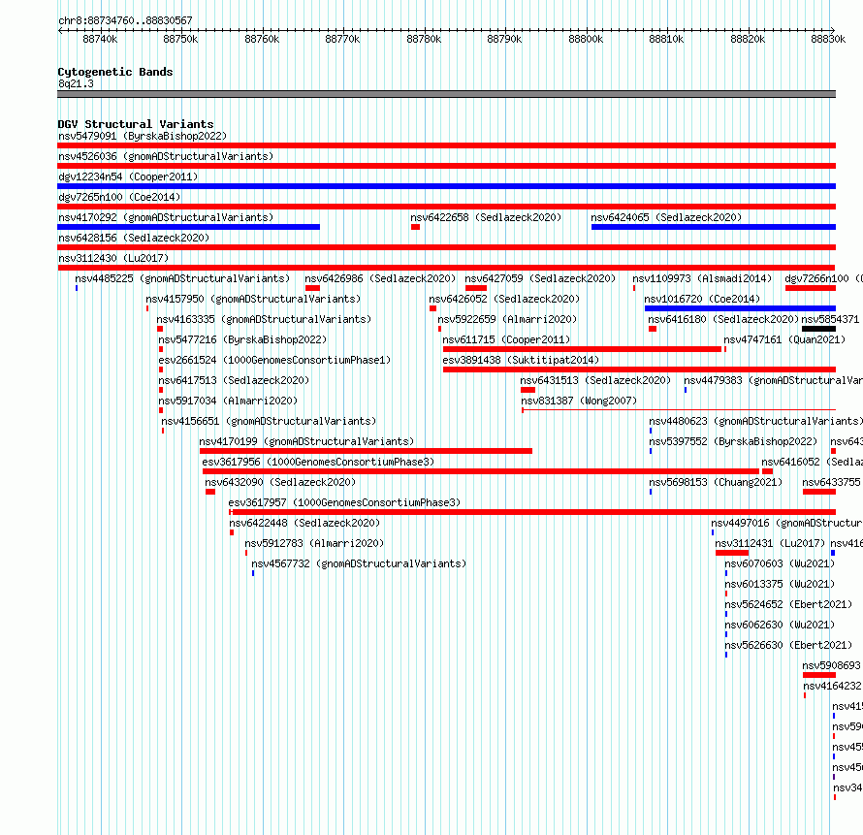
Task: Open nsv831387 (Wong2007) label
Action: (x=579, y=401)
